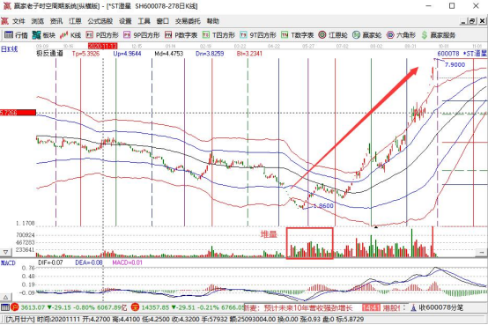Open the T数字表 tool
The height and width of the screenshot is (325, 488).
[x=297, y=35]
